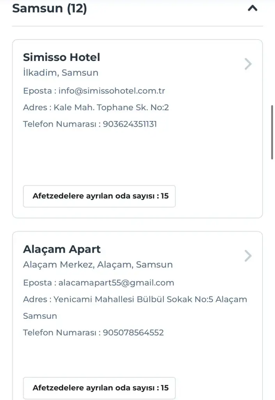Select the Alaçam Apart title
275x400 pixels.
click(x=62, y=249)
